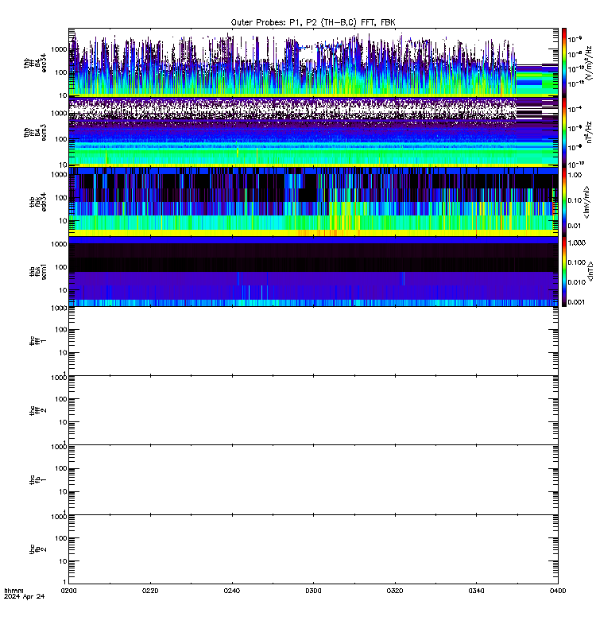
Task: Click the '1000' tick of the thb fff edc34 panel
Action: pyautogui.click(x=59, y=49)
